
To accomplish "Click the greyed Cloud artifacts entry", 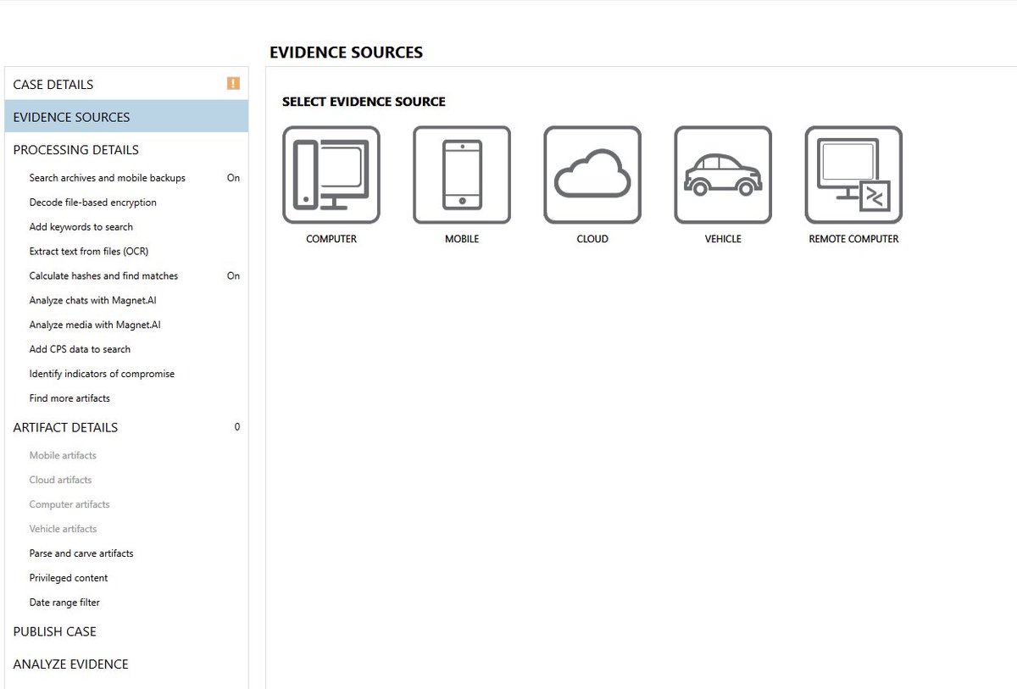I will point(60,480).
